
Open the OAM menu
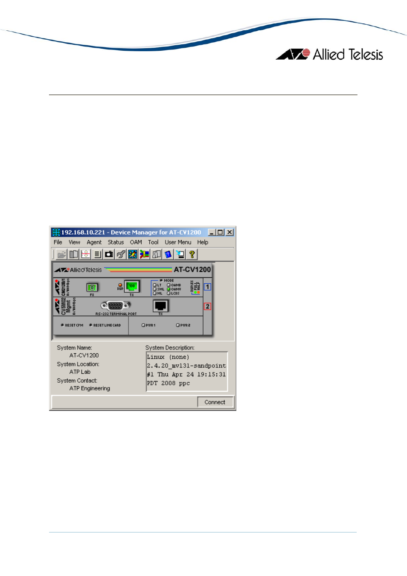pyautogui.click(x=136, y=242)
